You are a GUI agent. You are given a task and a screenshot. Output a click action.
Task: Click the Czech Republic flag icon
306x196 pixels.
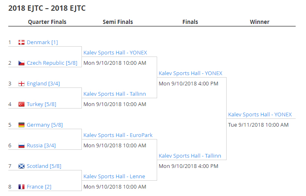tap(22, 63)
